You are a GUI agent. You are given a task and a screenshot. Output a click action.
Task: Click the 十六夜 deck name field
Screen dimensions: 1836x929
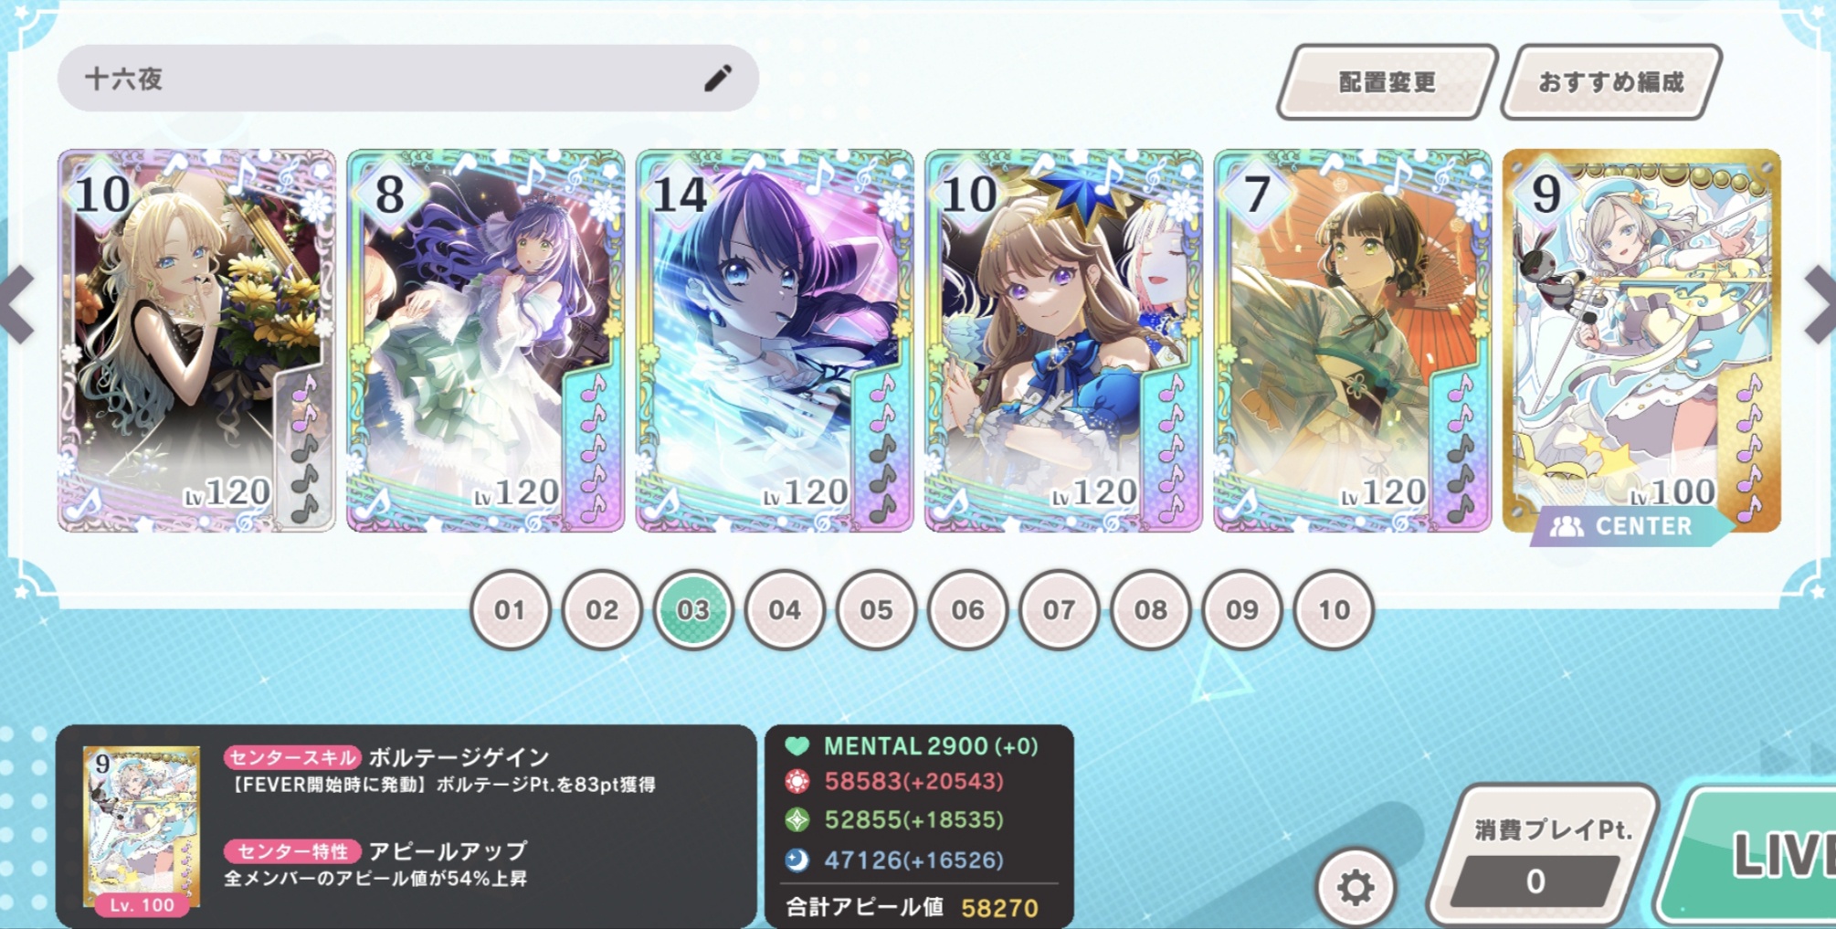click(408, 79)
